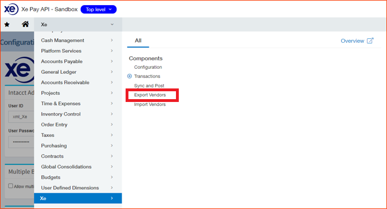The width and height of the screenshot is (387, 209).
Task: Click the arrow next to Cash Management
Action: coord(112,40)
